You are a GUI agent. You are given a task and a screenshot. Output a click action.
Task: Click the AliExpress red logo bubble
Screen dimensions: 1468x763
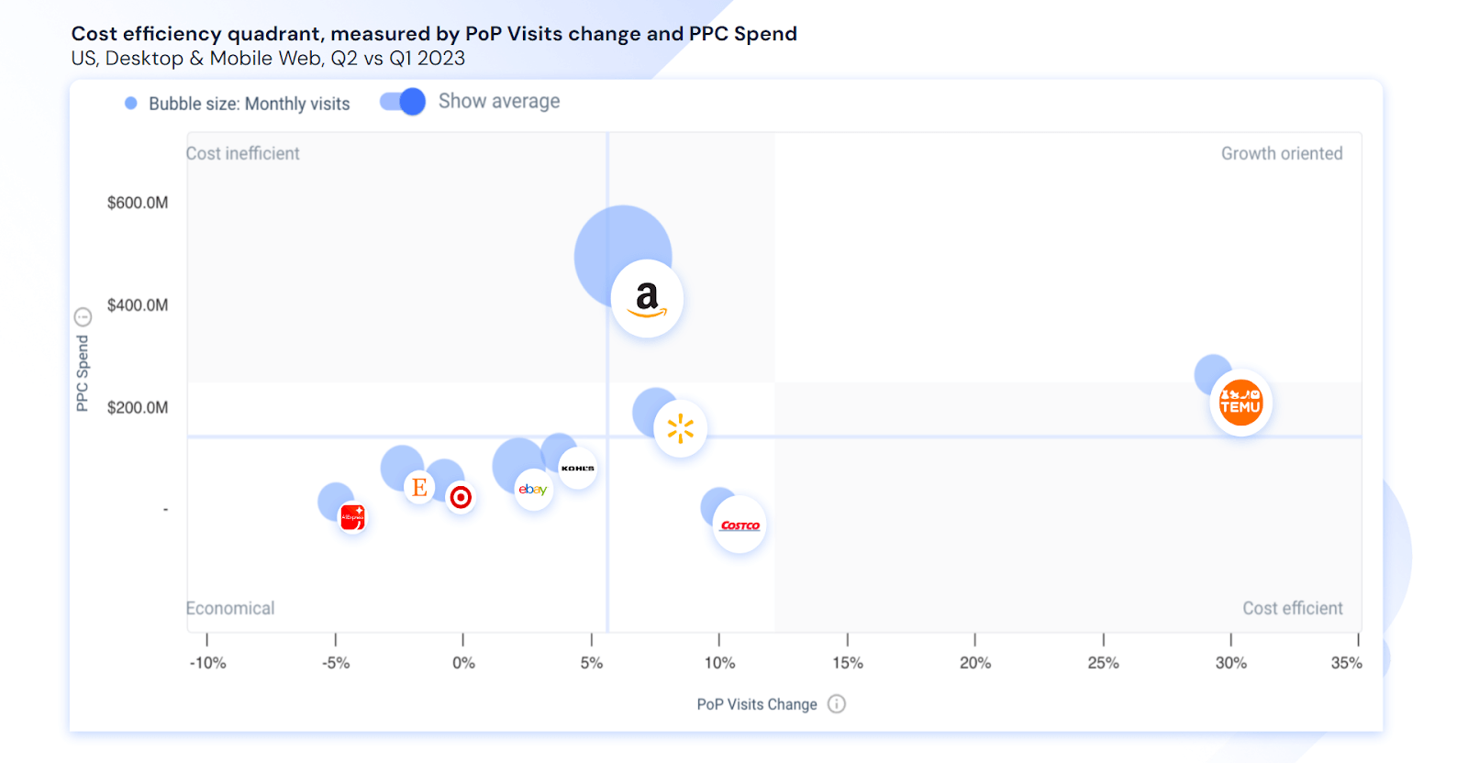(x=352, y=517)
